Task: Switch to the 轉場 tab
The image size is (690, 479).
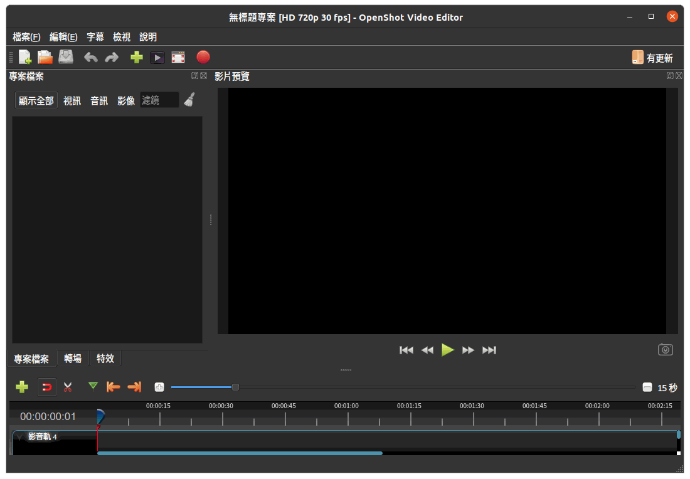Action: (73, 359)
